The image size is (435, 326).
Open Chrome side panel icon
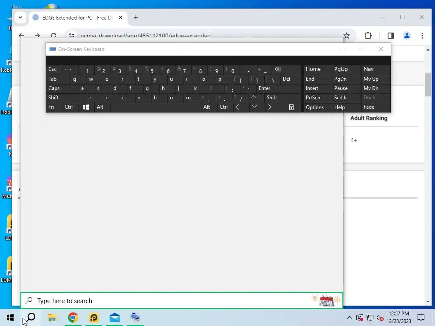391,36
